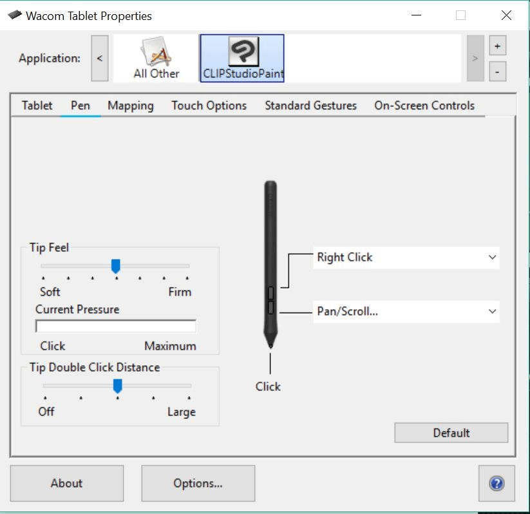Click the Wacom tablet icon in title bar
Image resolution: width=530 pixels, height=514 pixels.
pos(15,15)
